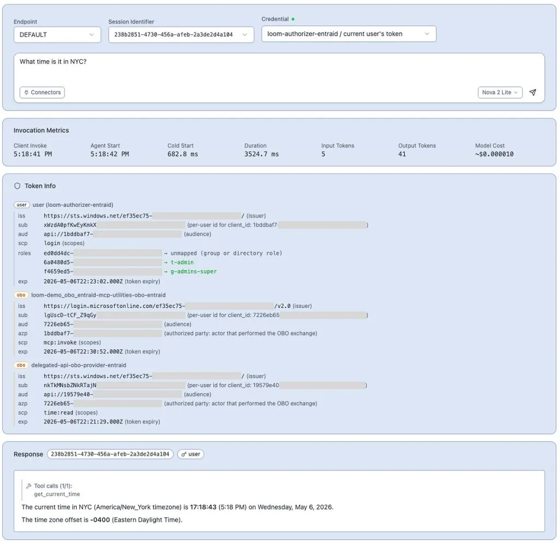Open the Connectors button

coord(42,92)
